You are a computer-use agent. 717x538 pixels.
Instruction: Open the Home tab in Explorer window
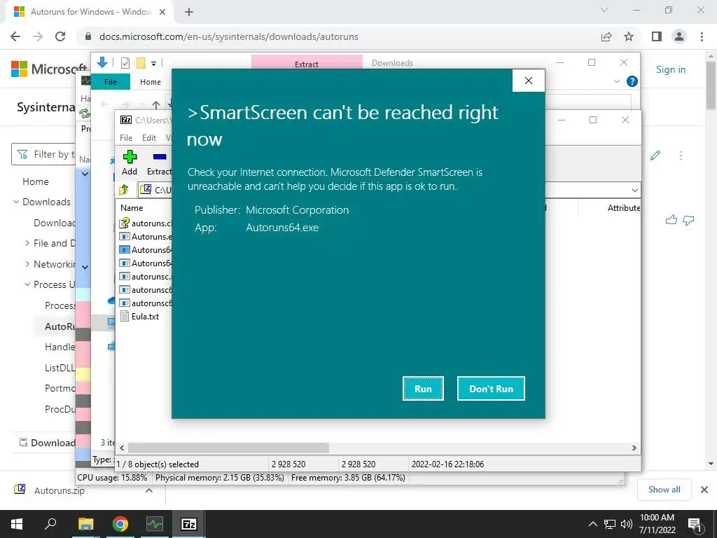tap(151, 82)
